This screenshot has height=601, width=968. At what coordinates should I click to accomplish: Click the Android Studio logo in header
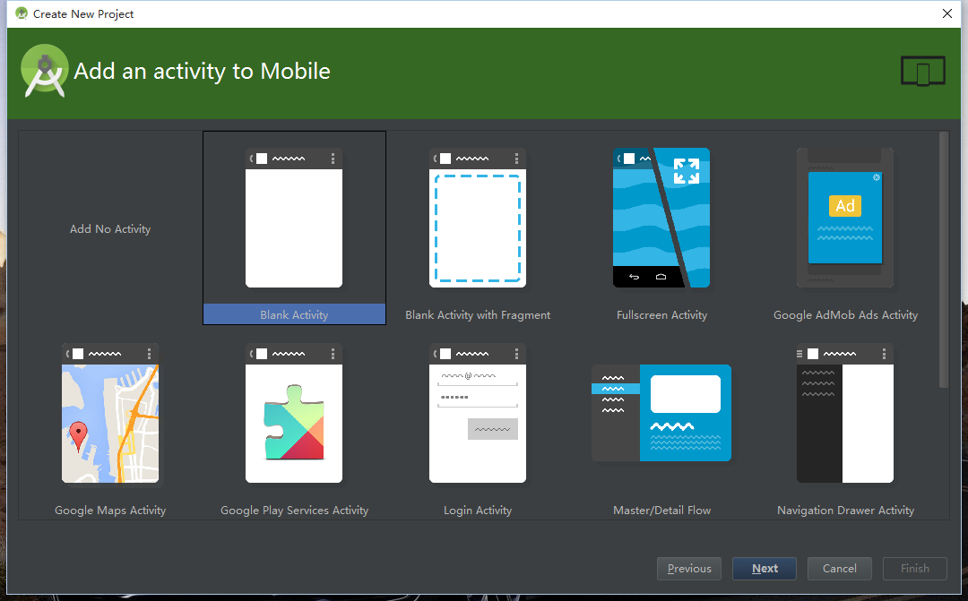pos(45,71)
